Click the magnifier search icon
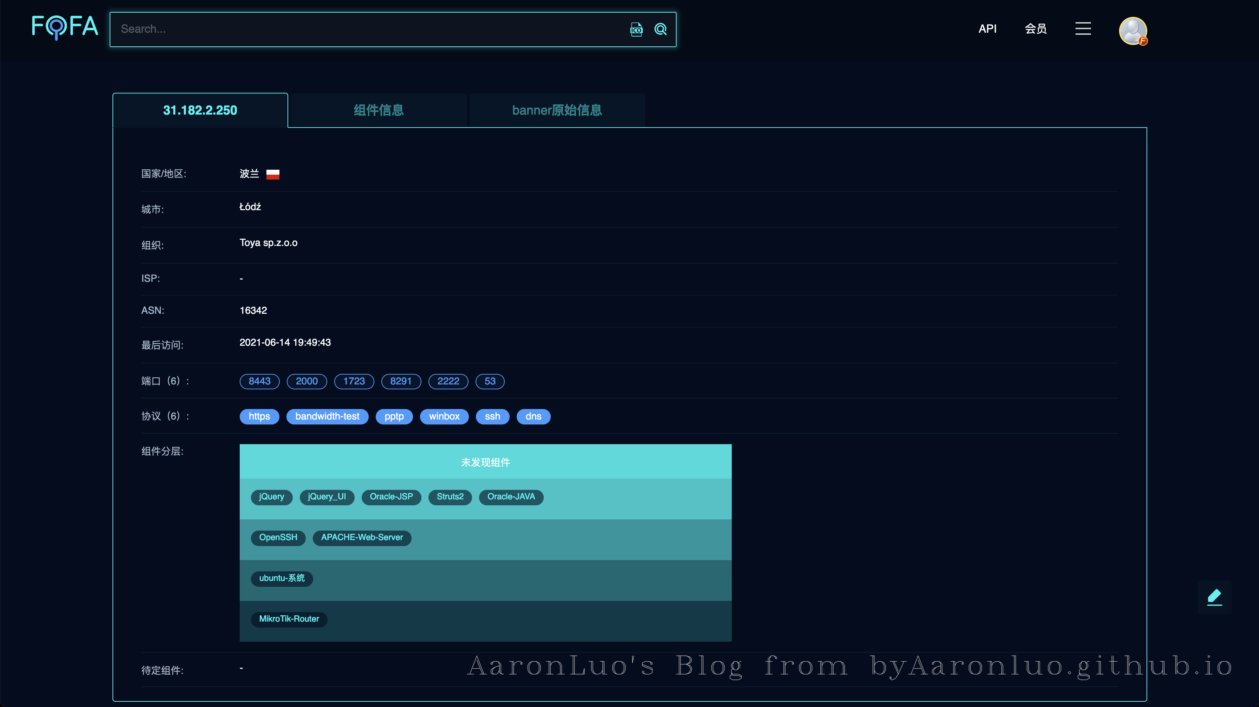This screenshot has height=707, width=1259. 660,29
